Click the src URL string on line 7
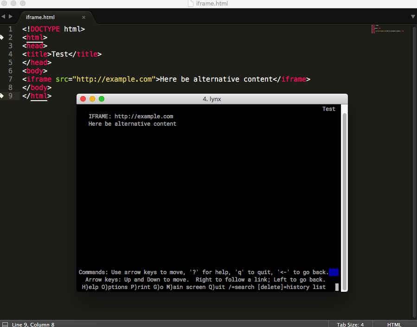Image resolution: width=417 pixels, height=327 pixels. pyautogui.click(x=115, y=79)
